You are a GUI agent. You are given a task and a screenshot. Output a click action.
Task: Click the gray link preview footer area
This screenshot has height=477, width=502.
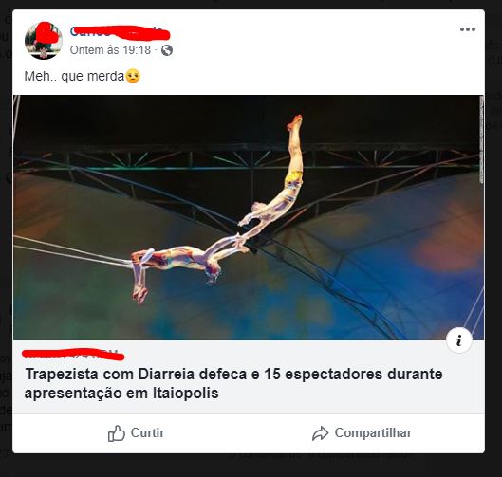(249, 376)
